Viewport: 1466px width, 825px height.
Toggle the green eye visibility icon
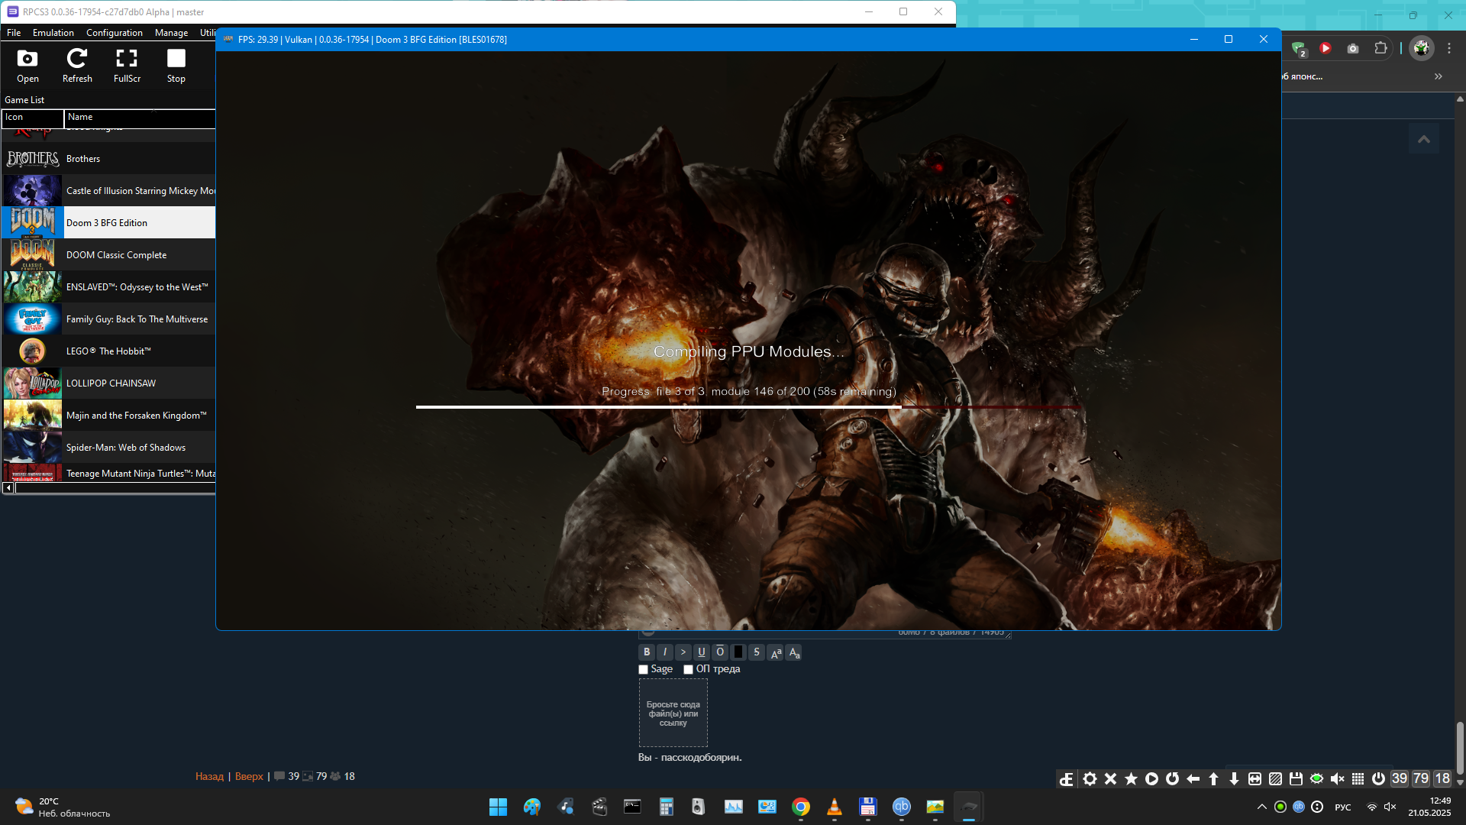pyautogui.click(x=1316, y=778)
